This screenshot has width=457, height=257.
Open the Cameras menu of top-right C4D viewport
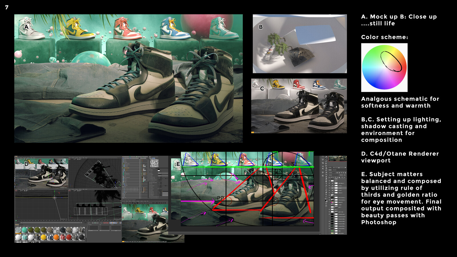(73, 158)
